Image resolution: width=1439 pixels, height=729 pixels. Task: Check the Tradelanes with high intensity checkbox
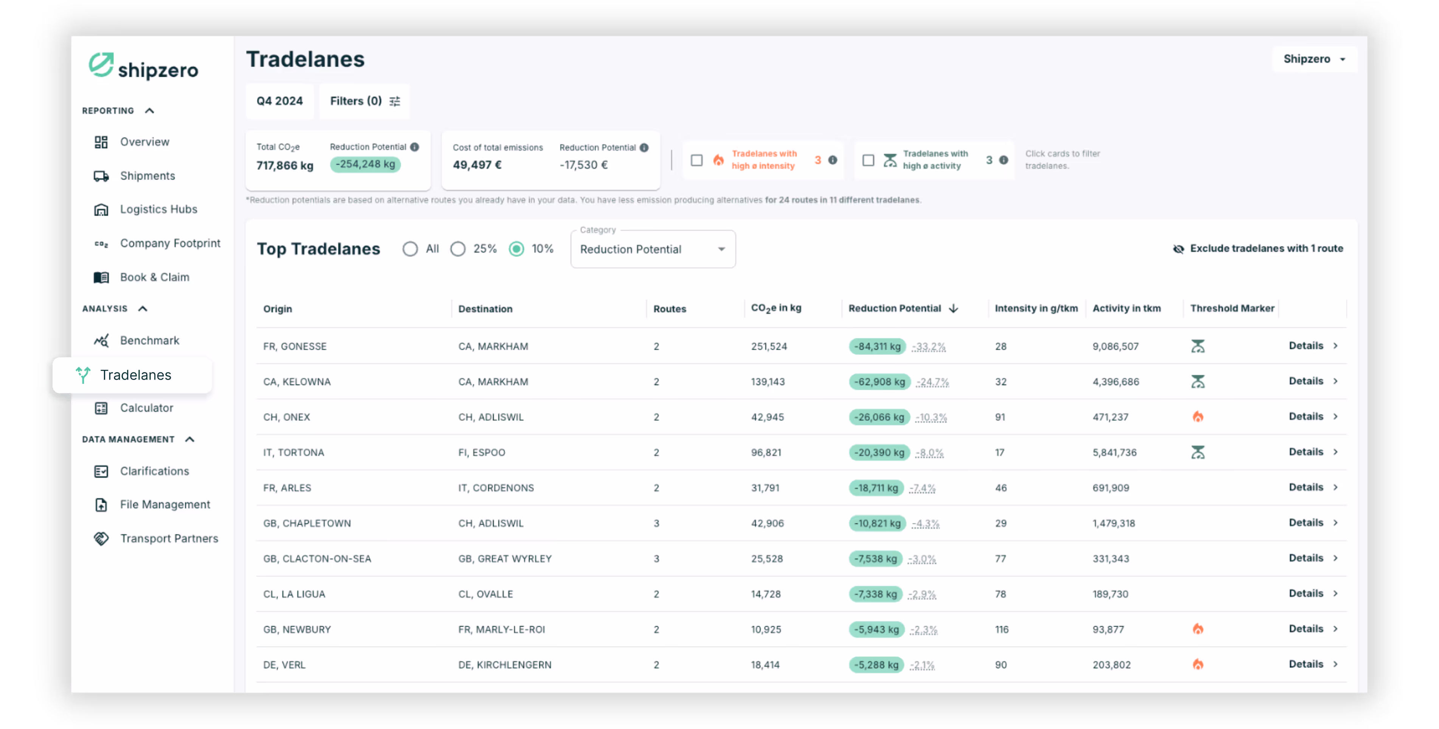696,160
